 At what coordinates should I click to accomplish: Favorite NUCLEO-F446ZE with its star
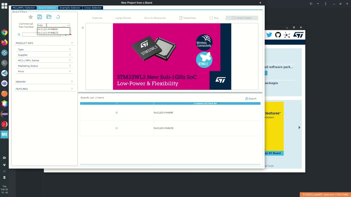coord(117,128)
